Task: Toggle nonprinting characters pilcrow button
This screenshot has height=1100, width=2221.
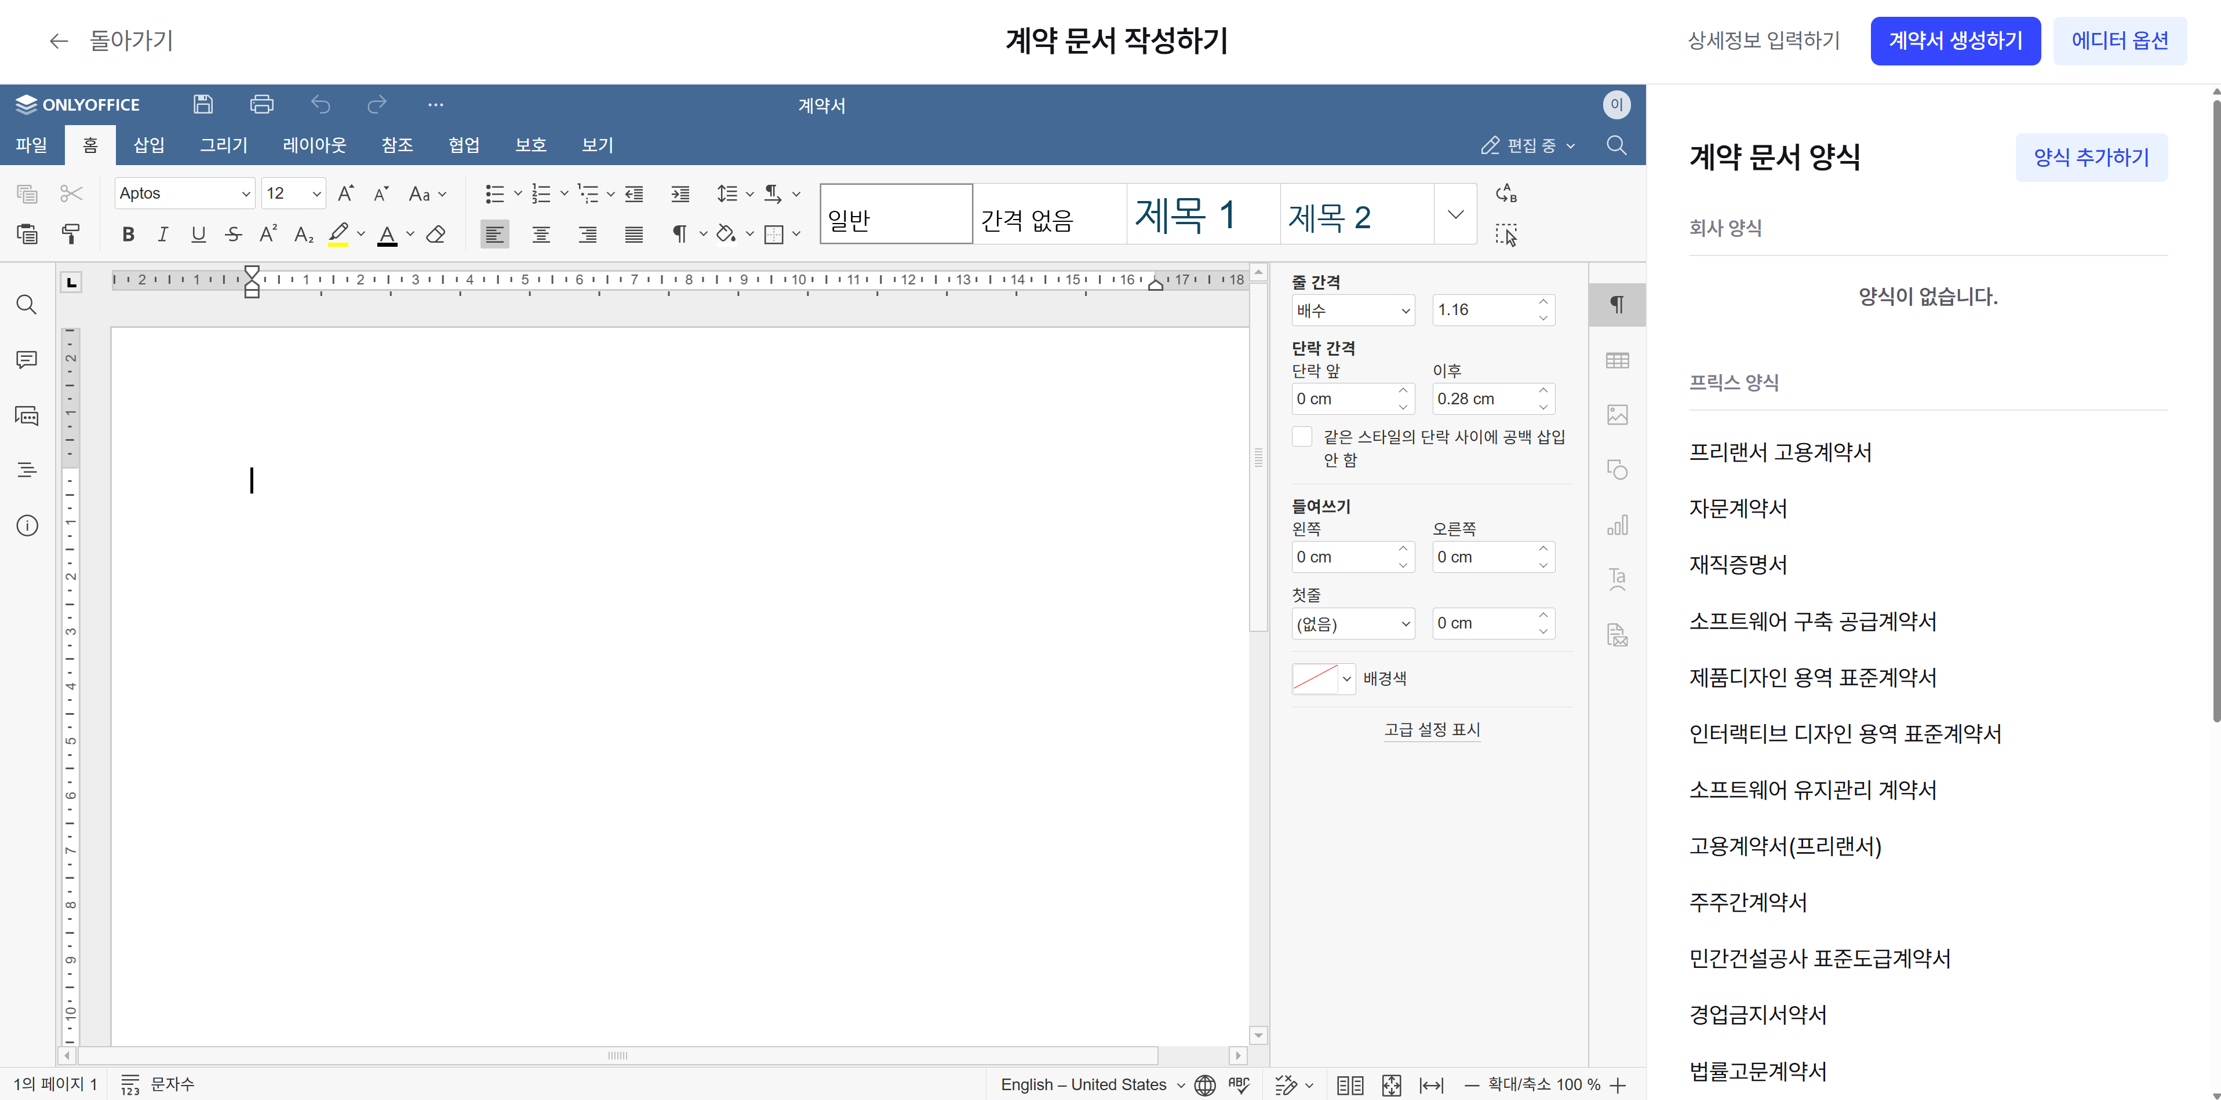Action: (679, 233)
